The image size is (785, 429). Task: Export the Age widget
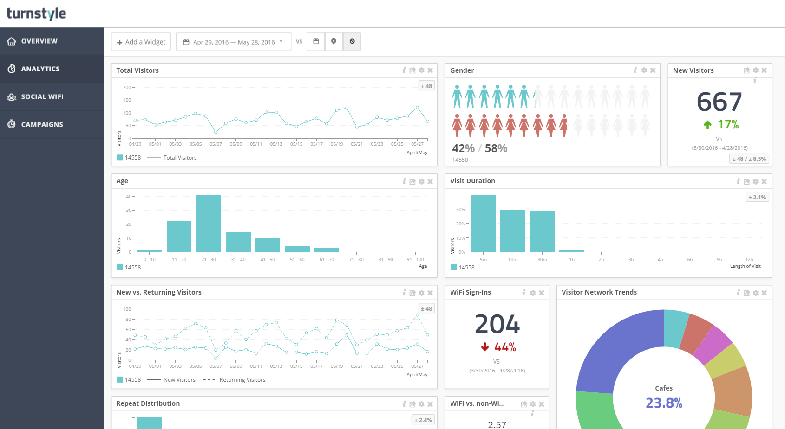click(x=412, y=182)
